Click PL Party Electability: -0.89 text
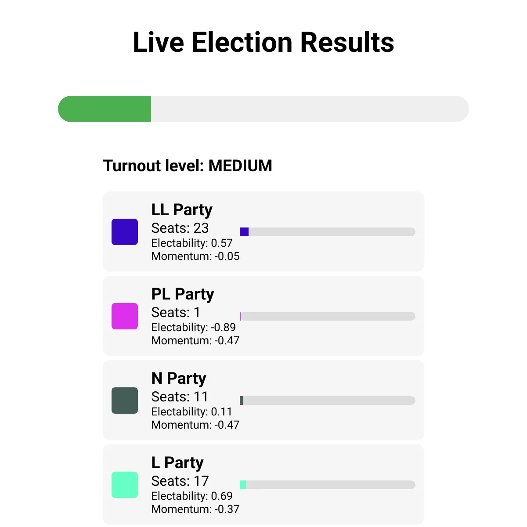527x527 pixels. point(194,328)
